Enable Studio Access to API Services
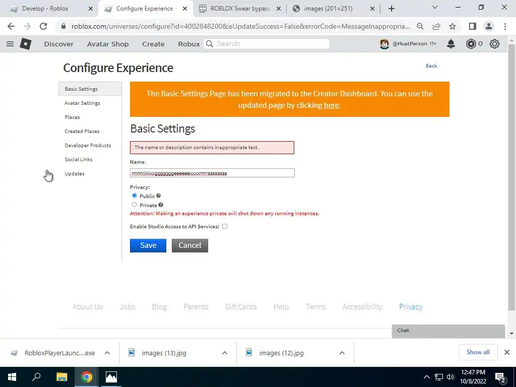This screenshot has height=387, width=516. click(224, 226)
